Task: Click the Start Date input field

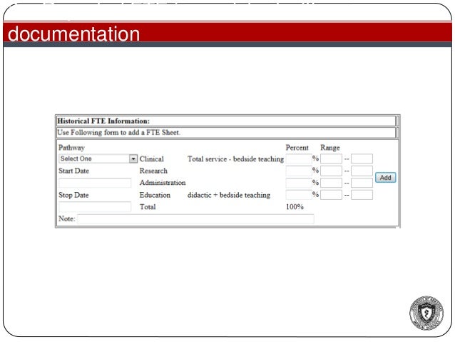Action: (x=94, y=183)
